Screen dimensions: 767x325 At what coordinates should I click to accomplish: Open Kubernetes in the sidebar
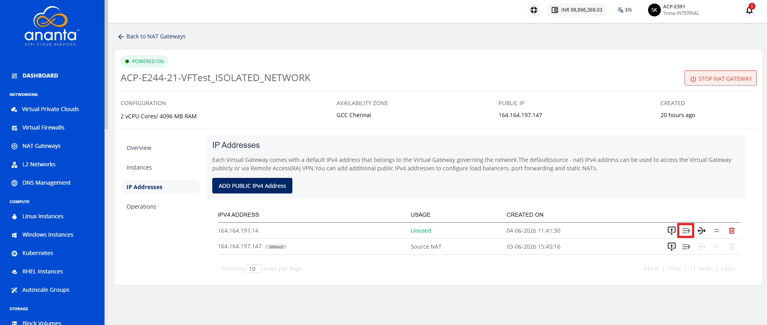[x=38, y=253]
